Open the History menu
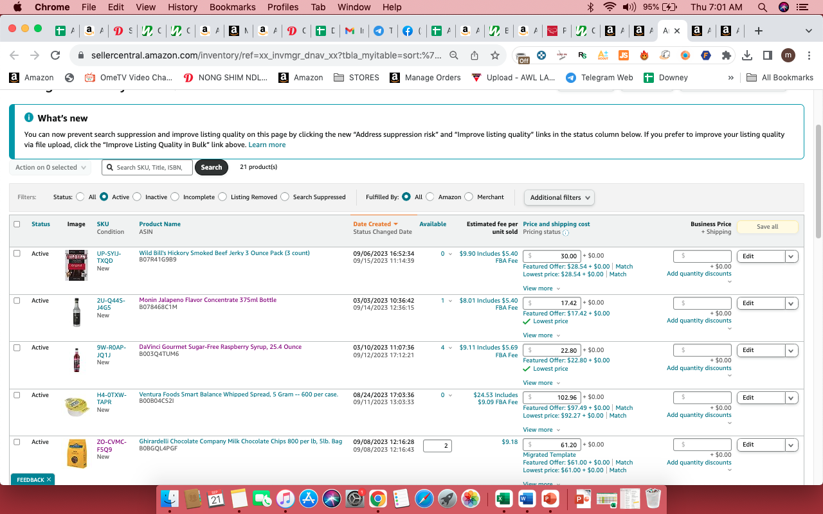This screenshot has width=823, height=514. click(183, 7)
